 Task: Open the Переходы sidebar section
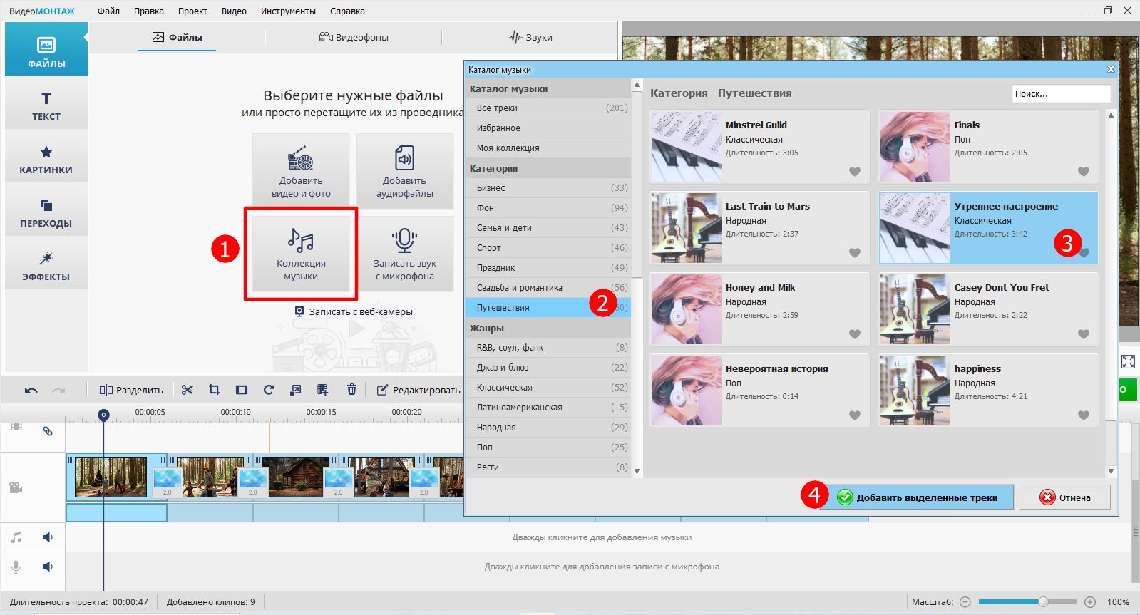tap(46, 212)
